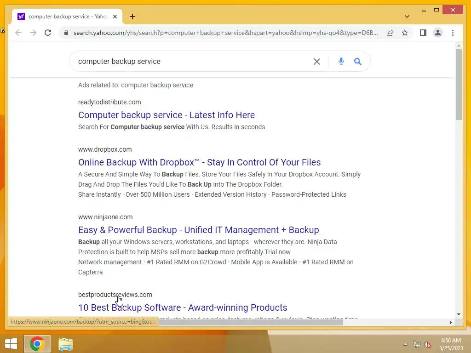This screenshot has height=353, width=471.
Task: Open Easy & Powerful Backup link
Action: (199, 230)
